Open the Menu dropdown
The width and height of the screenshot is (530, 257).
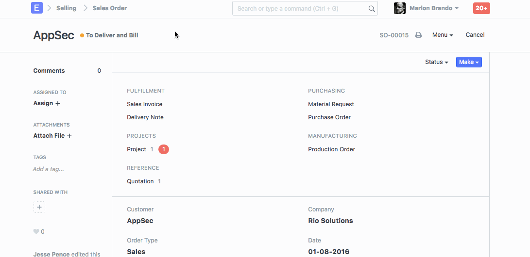coord(443,35)
